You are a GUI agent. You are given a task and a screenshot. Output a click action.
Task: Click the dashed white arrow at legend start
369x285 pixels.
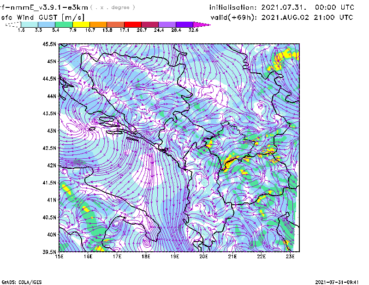pos(13,24)
